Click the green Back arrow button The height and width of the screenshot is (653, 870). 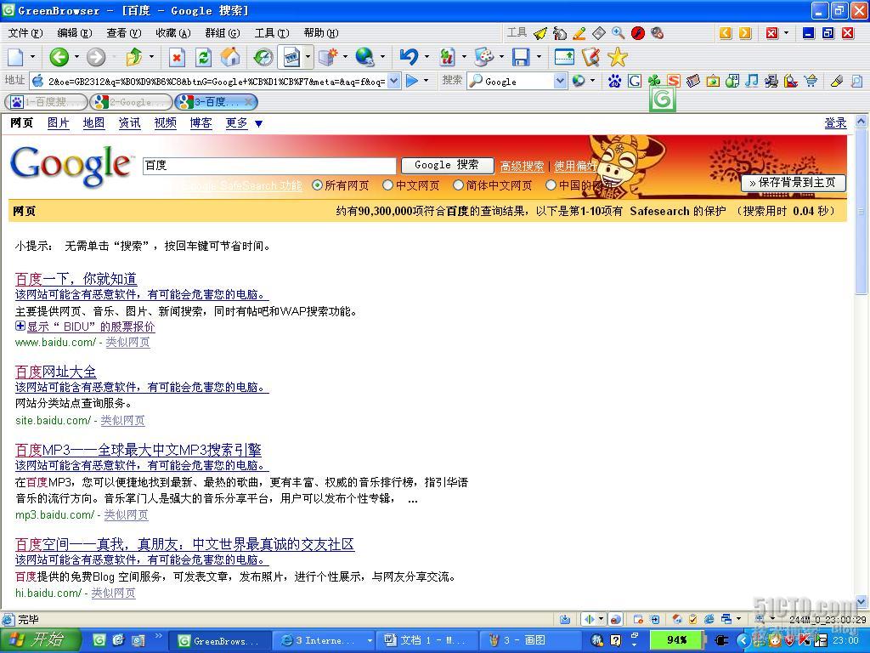click(x=59, y=57)
